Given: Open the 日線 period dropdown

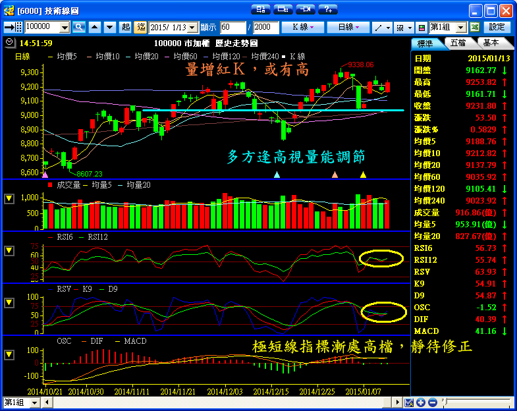Looking at the screenshot, I should click(348, 27).
